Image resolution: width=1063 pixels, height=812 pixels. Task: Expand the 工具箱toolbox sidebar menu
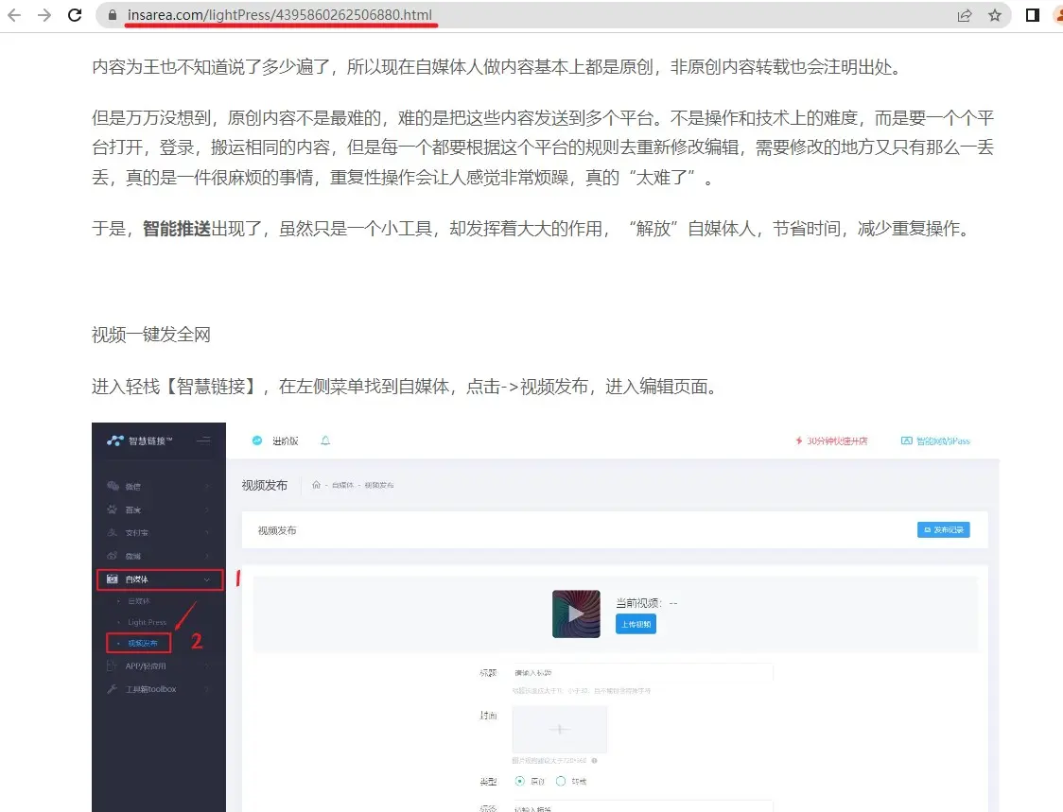point(151,689)
